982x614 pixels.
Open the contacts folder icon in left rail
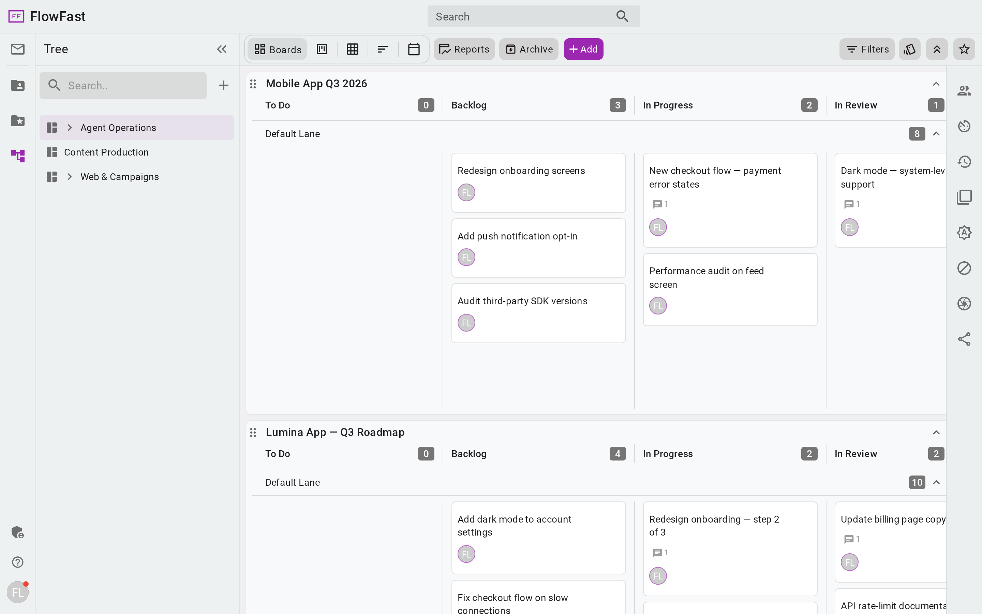(17, 85)
